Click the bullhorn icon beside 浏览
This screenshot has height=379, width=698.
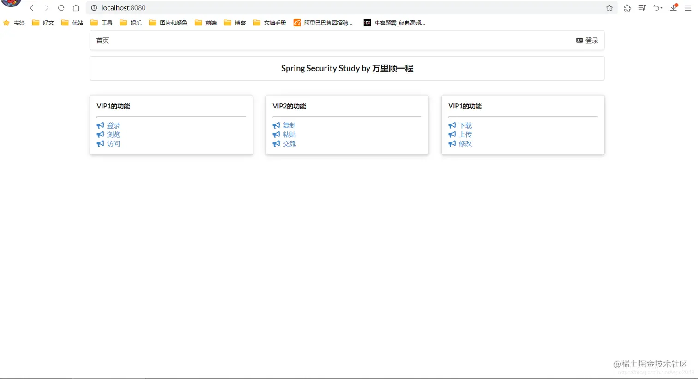coord(100,135)
